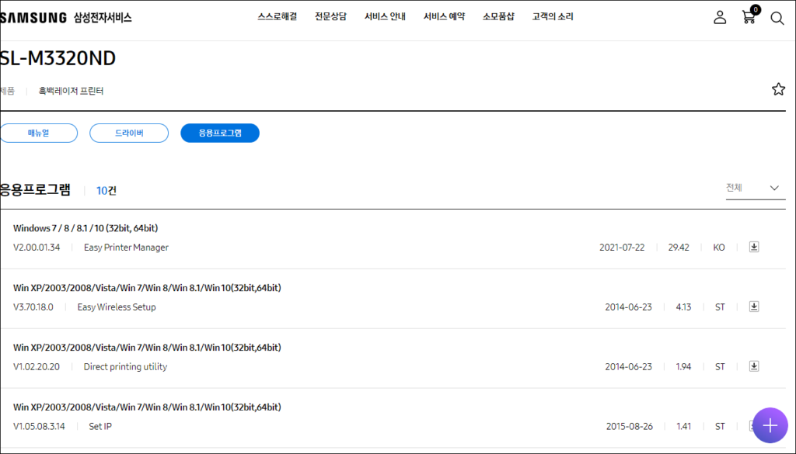The height and width of the screenshot is (454, 796).
Task: Download Easy Wireless Setup file
Action: point(753,307)
